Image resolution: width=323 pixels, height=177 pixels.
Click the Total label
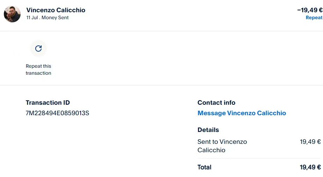pos(204,167)
